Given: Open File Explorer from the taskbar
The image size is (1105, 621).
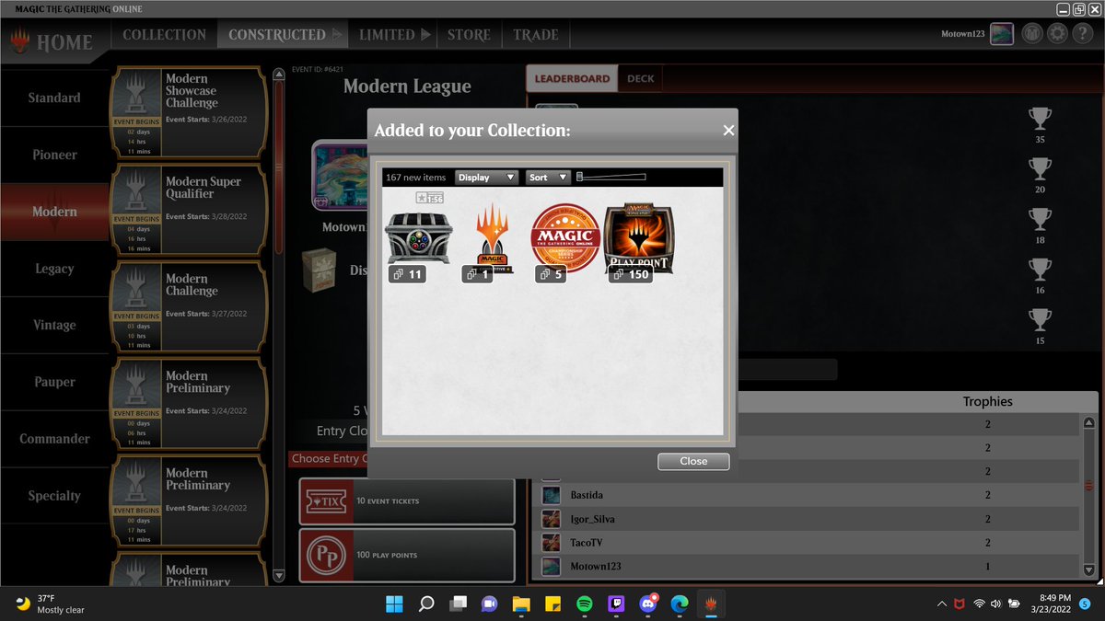Looking at the screenshot, I should click(521, 604).
